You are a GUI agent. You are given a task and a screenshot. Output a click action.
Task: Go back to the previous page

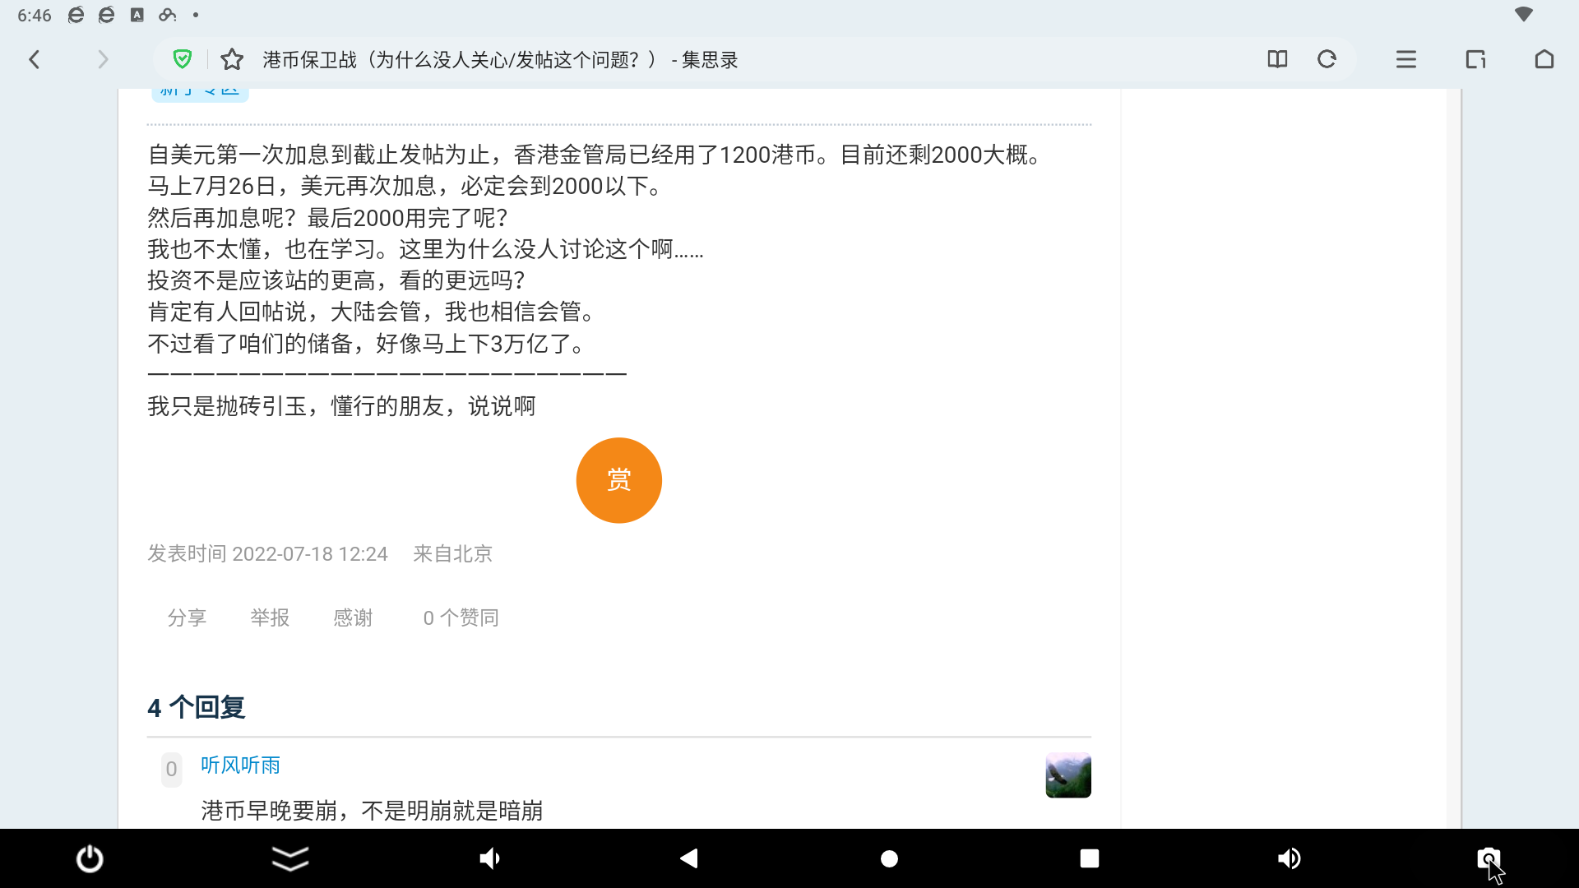point(34,59)
